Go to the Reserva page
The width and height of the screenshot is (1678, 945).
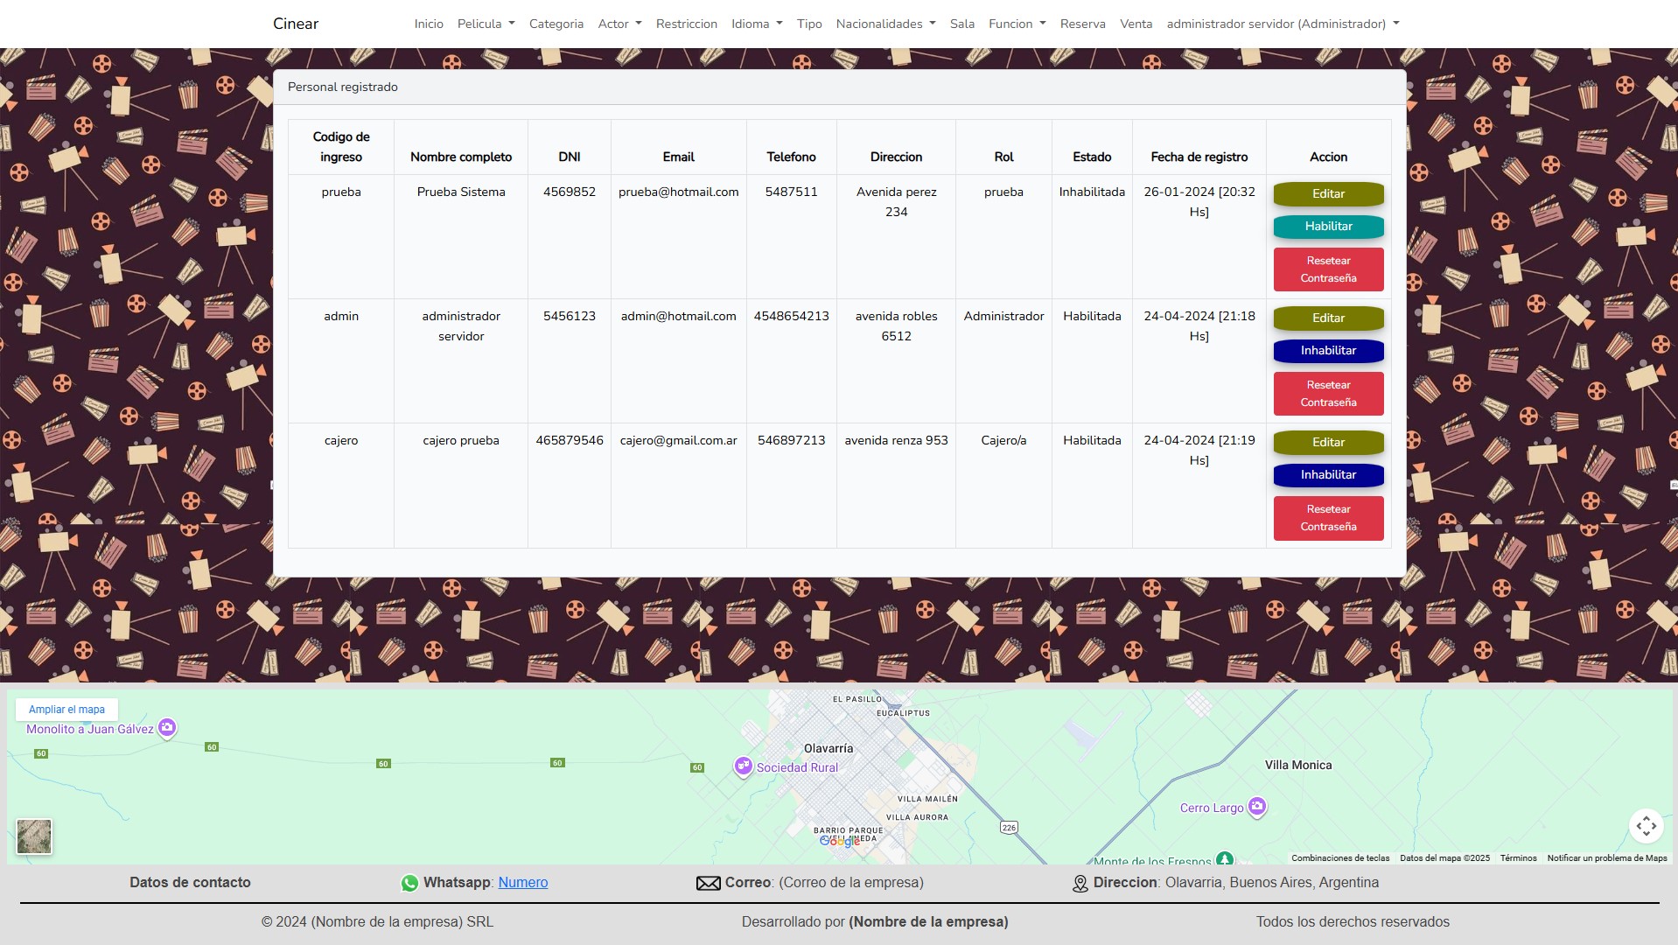pos(1082,24)
